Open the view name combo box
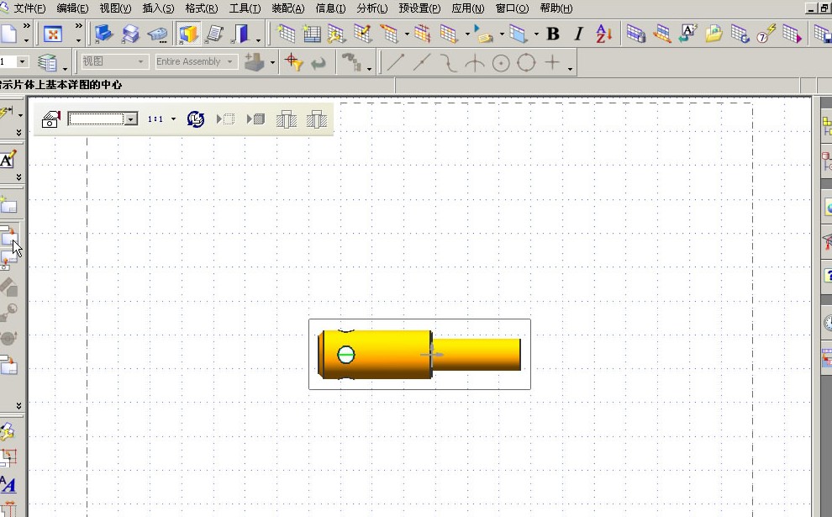This screenshot has height=517, width=832. point(103,119)
